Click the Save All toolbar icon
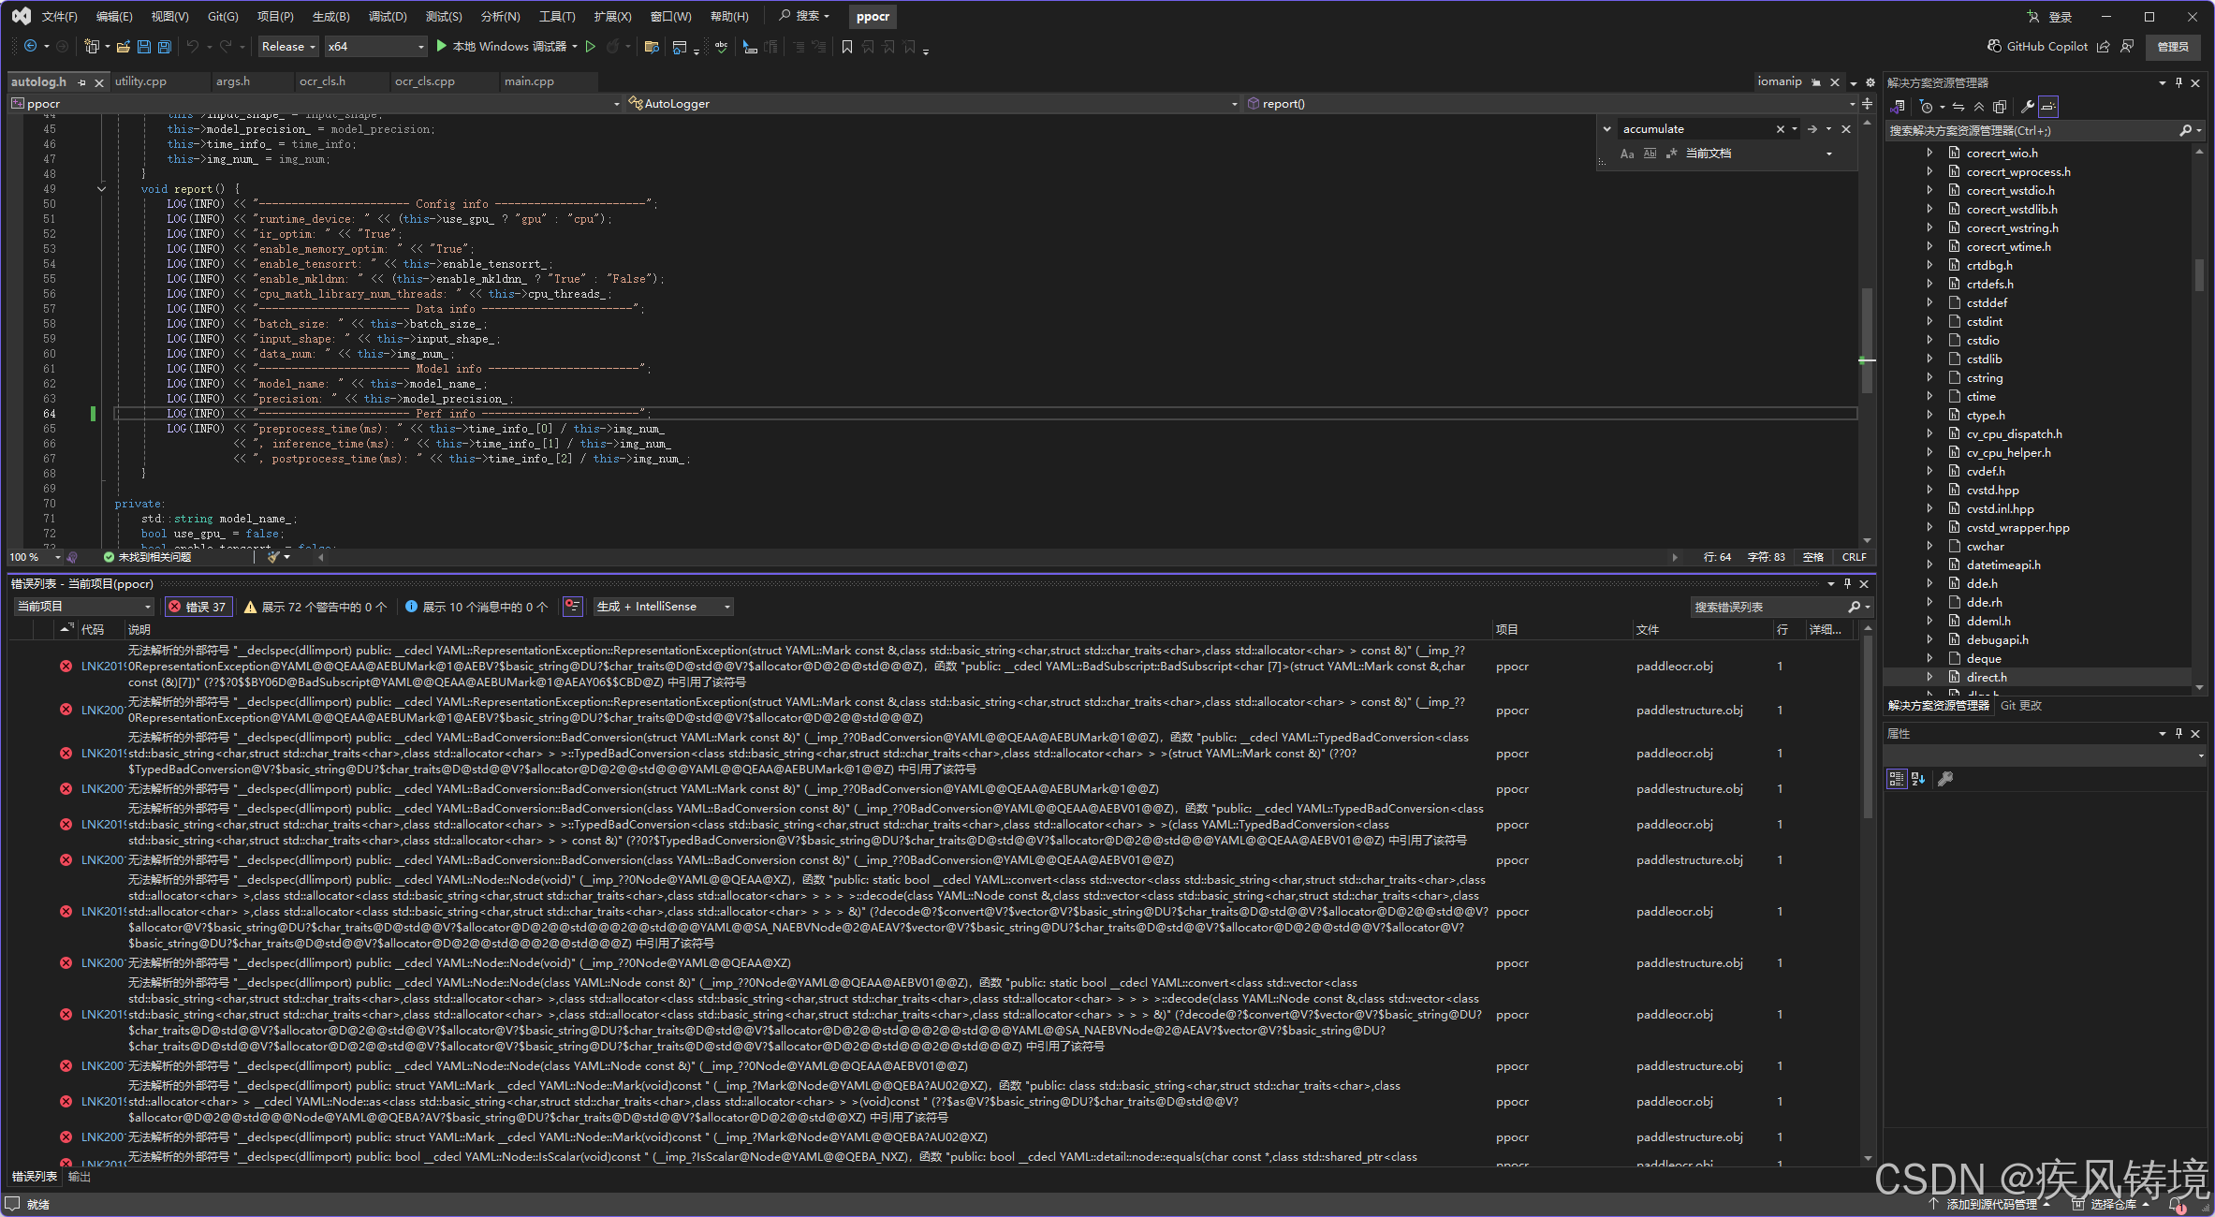The image size is (2215, 1217). (x=165, y=47)
